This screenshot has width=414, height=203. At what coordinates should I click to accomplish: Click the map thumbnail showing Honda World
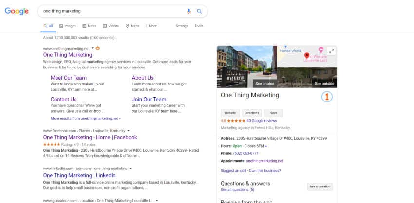coord(307,56)
